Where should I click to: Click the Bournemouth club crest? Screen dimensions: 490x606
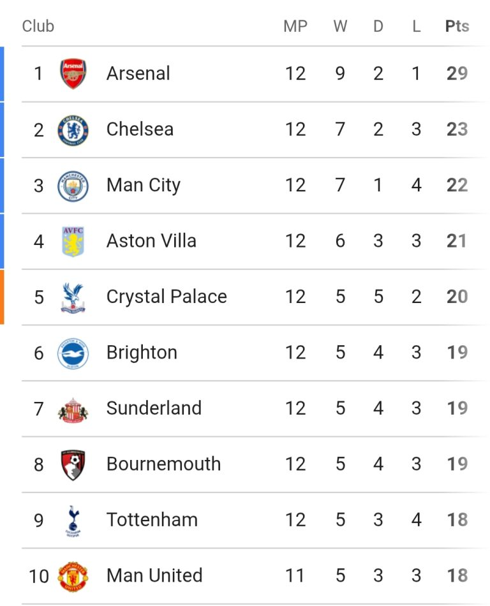click(x=73, y=464)
